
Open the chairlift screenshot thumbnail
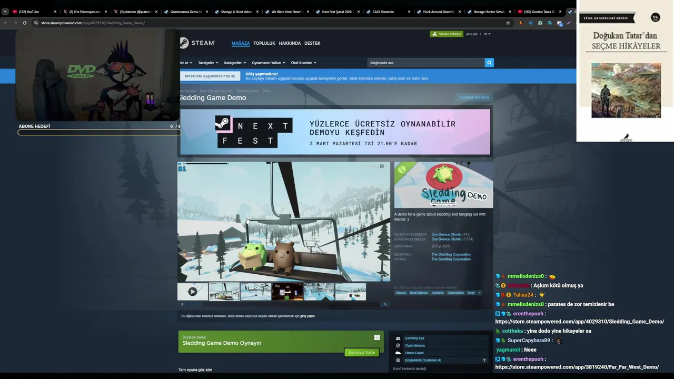click(224, 292)
